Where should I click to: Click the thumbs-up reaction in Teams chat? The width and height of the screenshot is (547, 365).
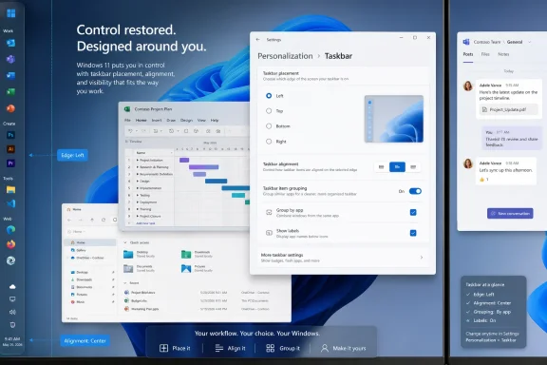click(x=483, y=180)
